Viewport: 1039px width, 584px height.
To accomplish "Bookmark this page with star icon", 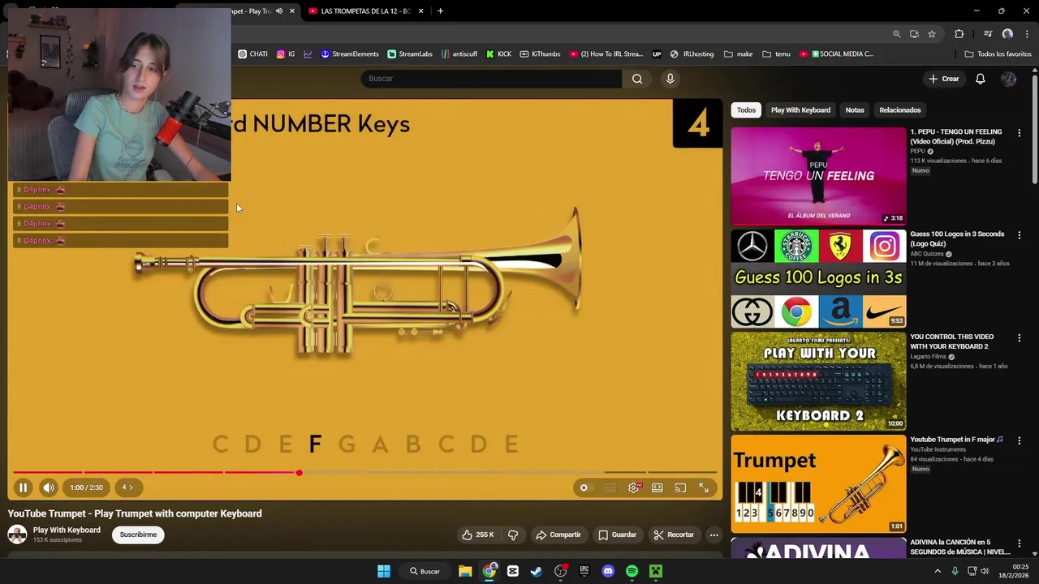I will [x=932, y=34].
